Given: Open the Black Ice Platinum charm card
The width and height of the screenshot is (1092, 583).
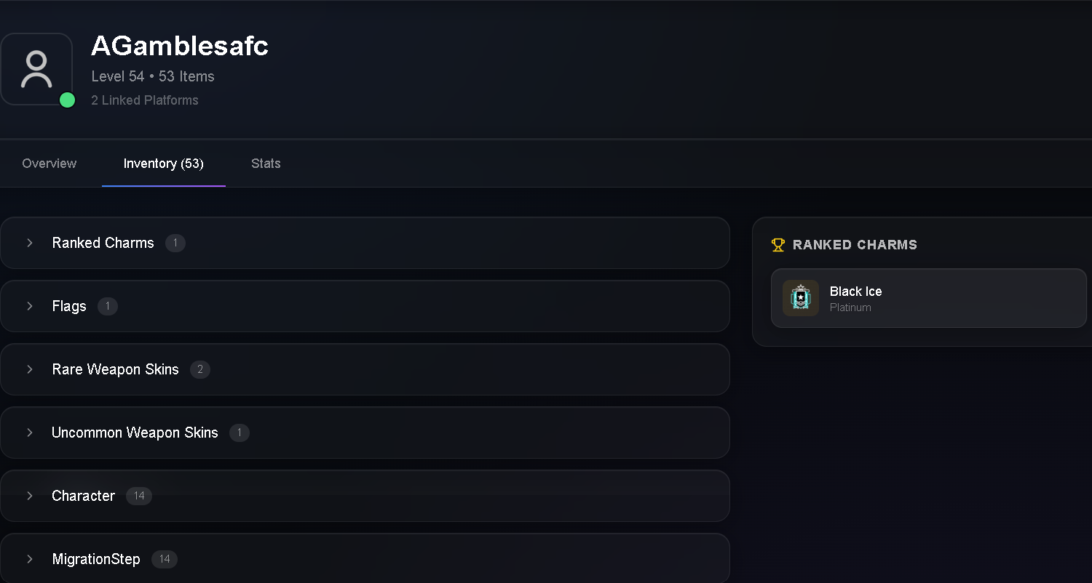Looking at the screenshot, I should [x=928, y=298].
